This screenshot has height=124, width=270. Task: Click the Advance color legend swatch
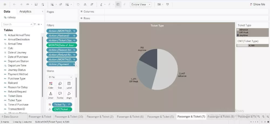(x=238, y=30)
